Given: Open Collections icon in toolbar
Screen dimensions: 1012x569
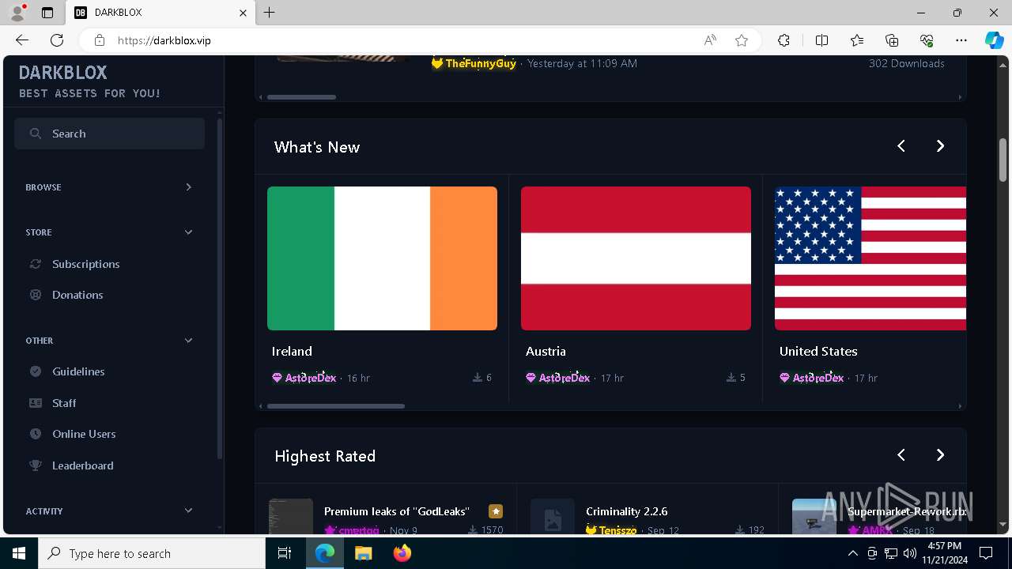Looking at the screenshot, I should [892, 40].
